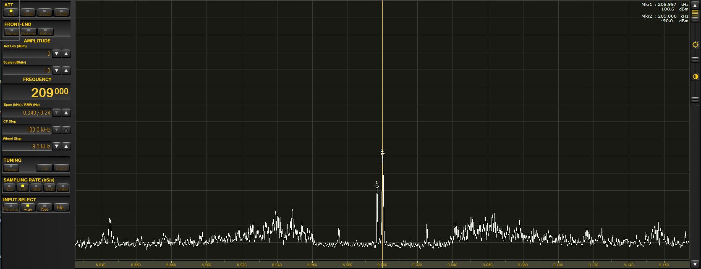Click the Span/RBW field 0.349 / 0.24

[x=27, y=113]
